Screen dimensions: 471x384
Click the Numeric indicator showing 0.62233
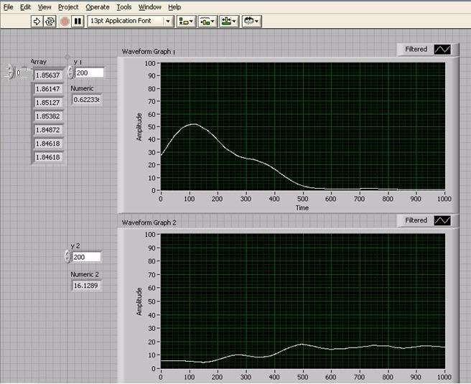[87, 99]
